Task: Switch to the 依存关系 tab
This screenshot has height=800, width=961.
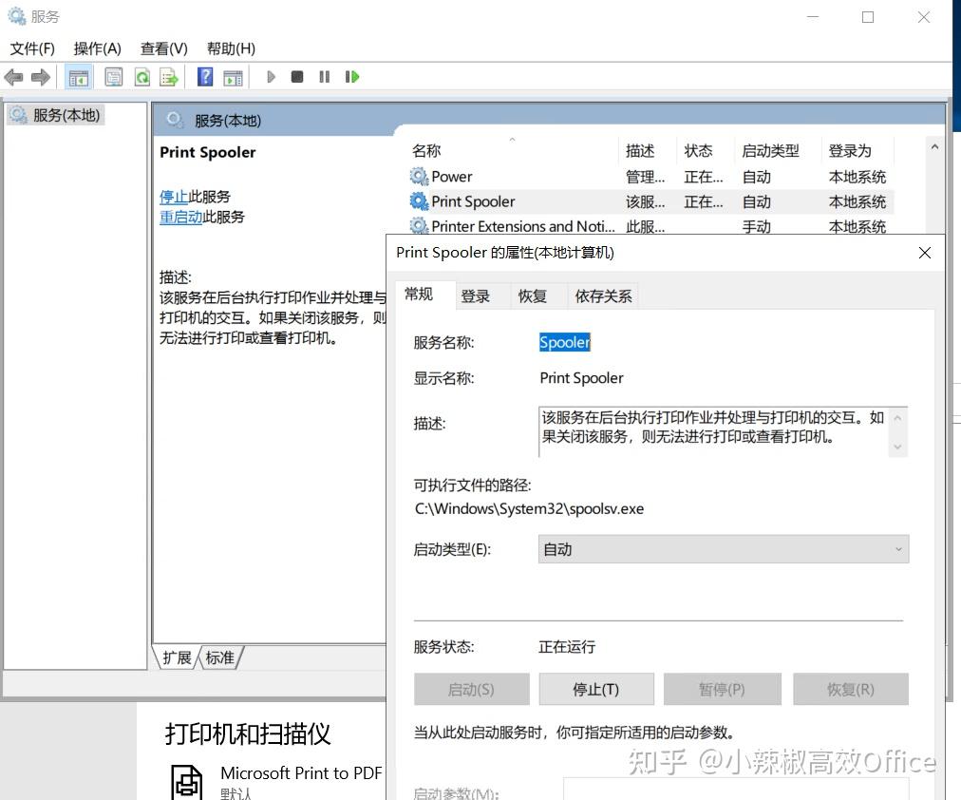Action: pos(602,295)
